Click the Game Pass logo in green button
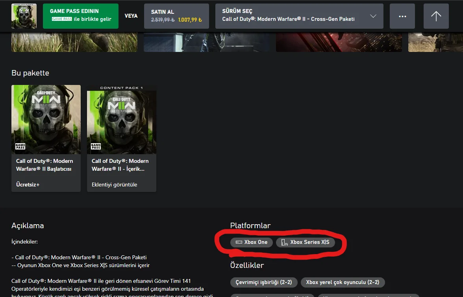Screen dimensions: 463x297 pos(62,19)
